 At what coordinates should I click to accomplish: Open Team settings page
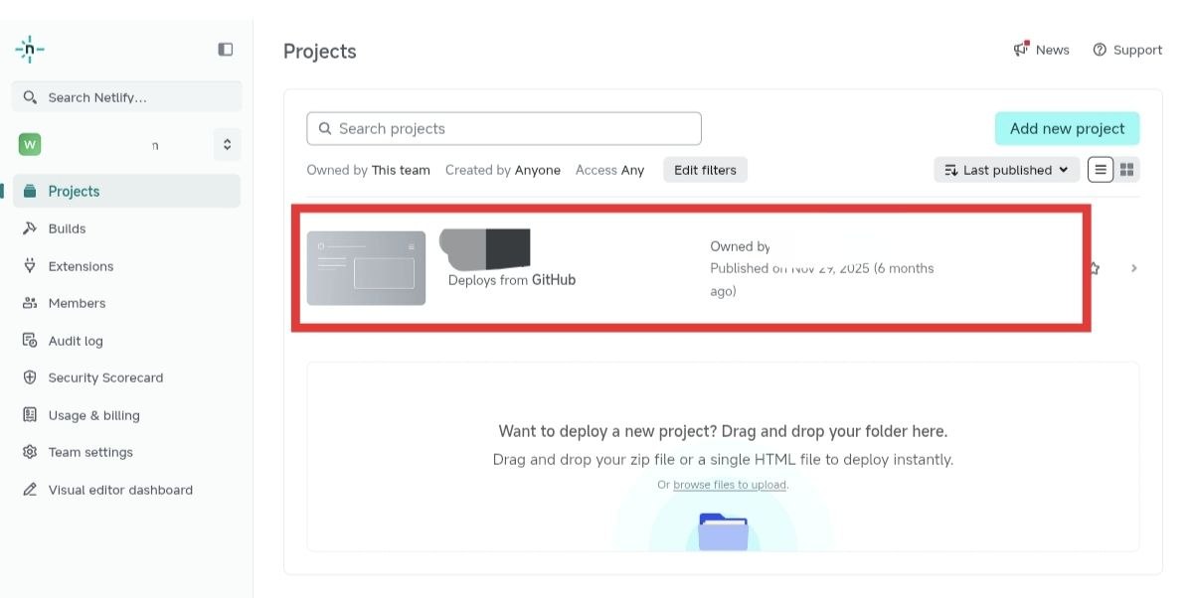point(90,452)
